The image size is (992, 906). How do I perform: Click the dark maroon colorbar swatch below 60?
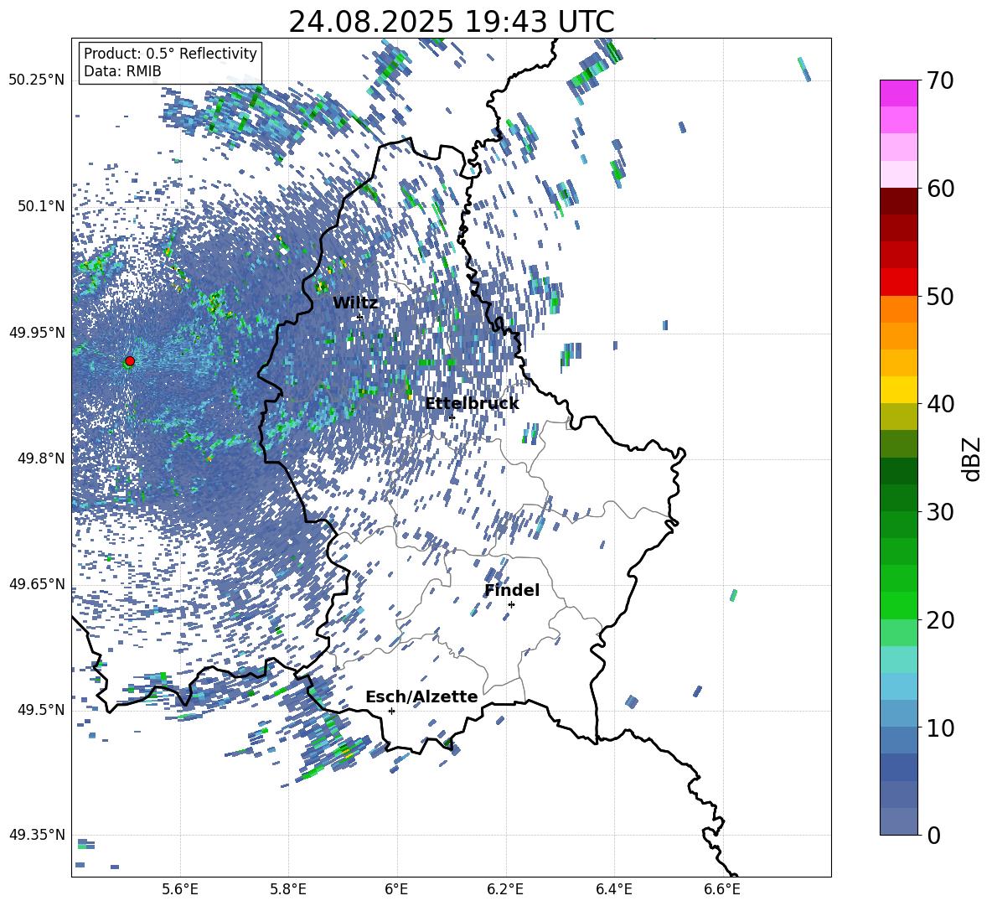tap(898, 200)
